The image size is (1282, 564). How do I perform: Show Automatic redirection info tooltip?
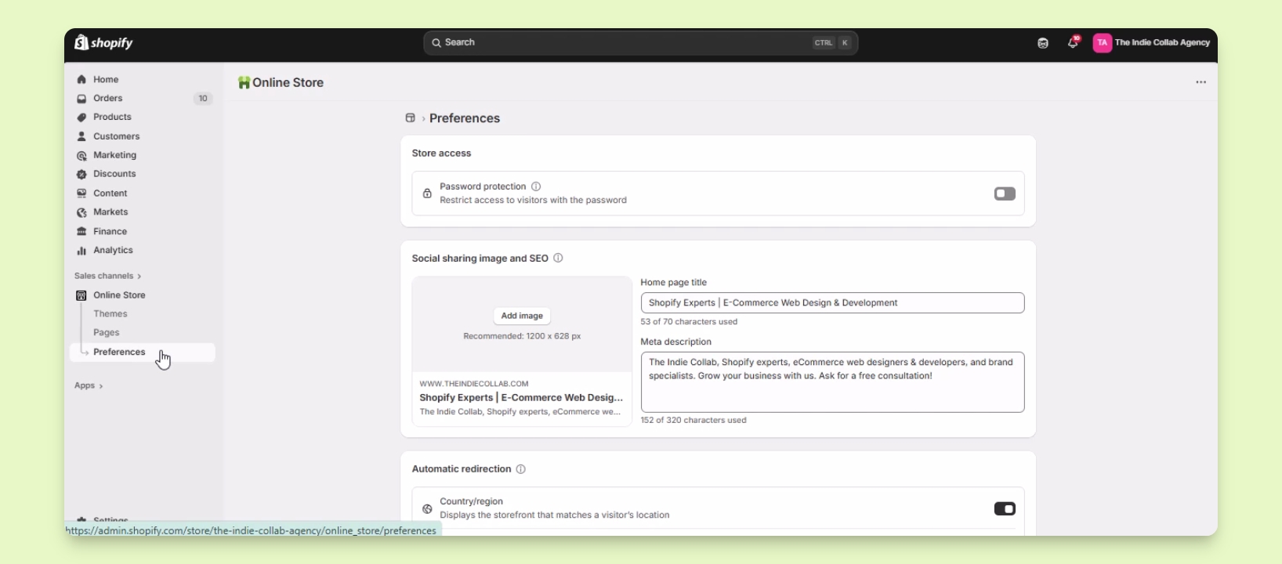pyautogui.click(x=521, y=469)
